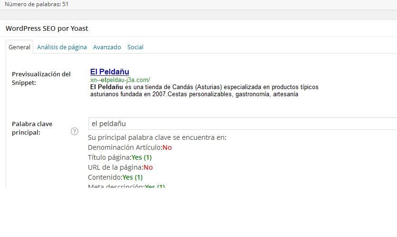Click the URL de la página: No result
397x237 pixels.
tap(120, 167)
